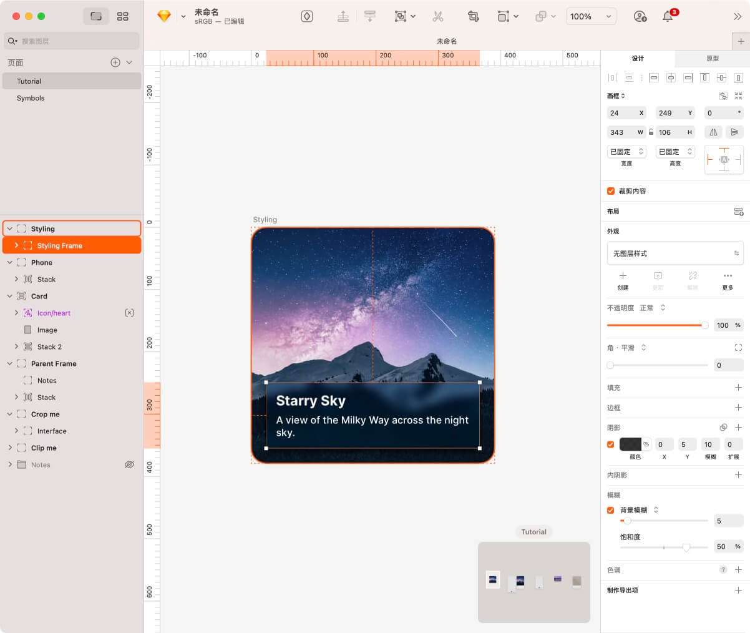Align vertical centers in inspector
This screenshot has height=633, width=750.
[721, 77]
